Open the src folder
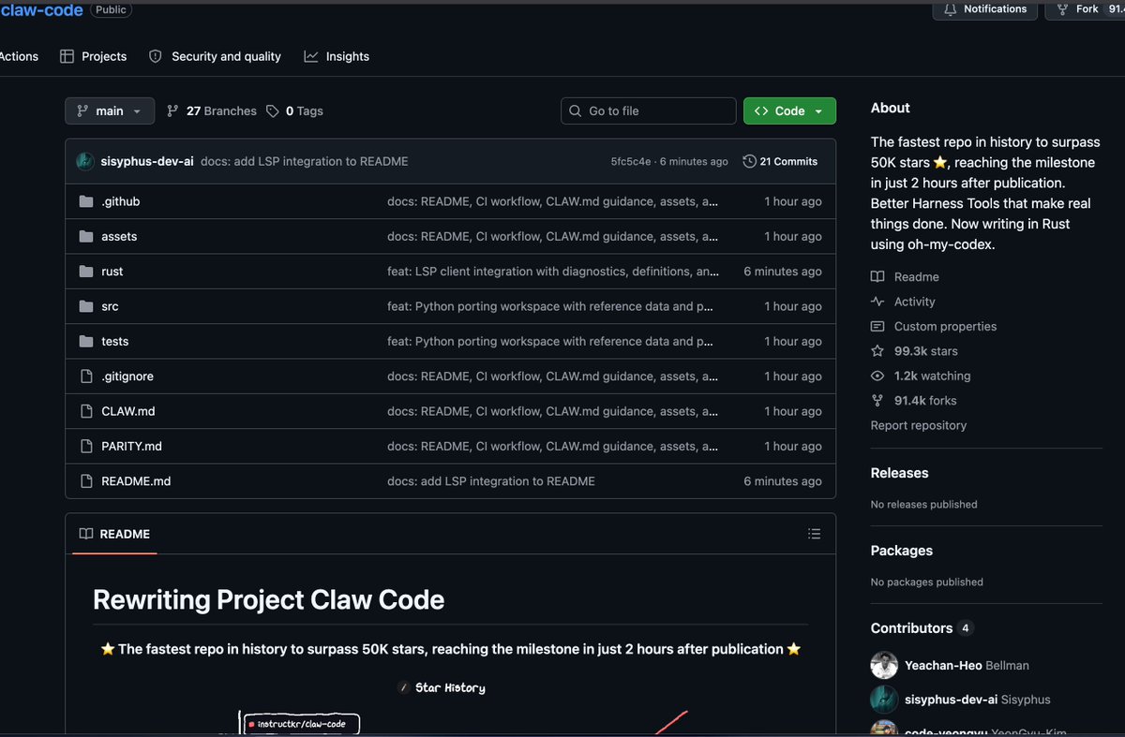Viewport: 1125px width, 737px height. pyautogui.click(x=110, y=306)
